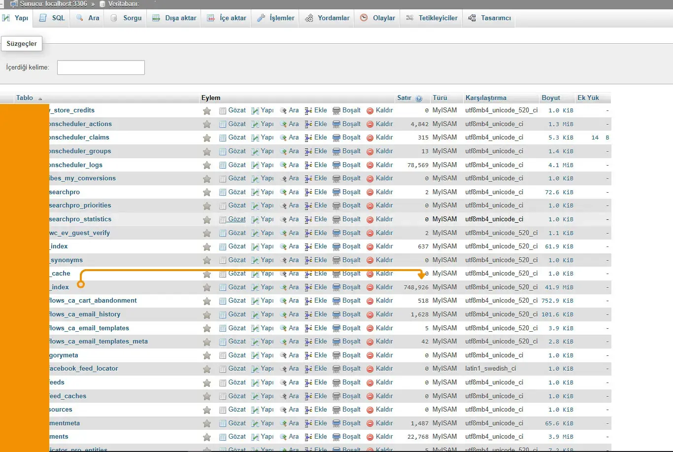Click the Karşılaştırma column header
The width and height of the screenshot is (673, 452).
486,98
